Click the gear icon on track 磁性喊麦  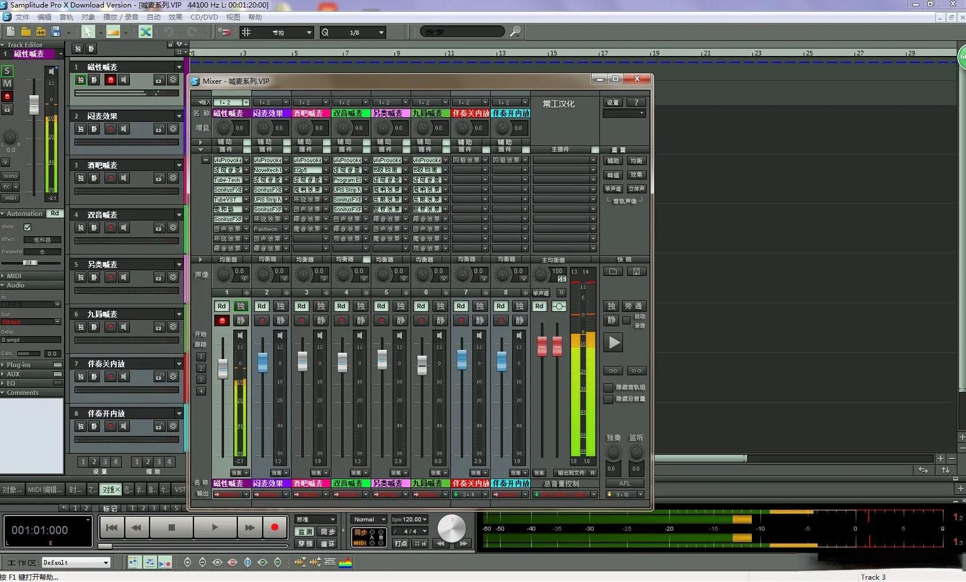tap(173, 80)
